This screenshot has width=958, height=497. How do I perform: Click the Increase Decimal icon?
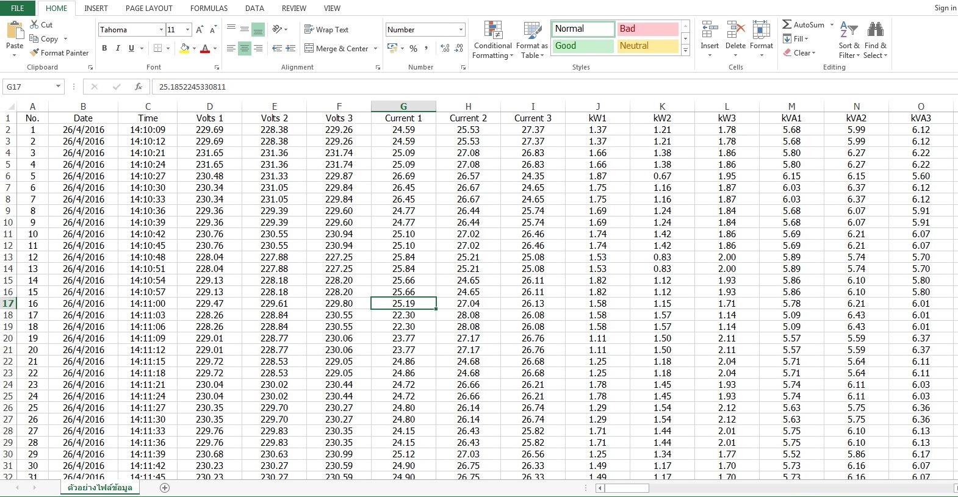(445, 48)
